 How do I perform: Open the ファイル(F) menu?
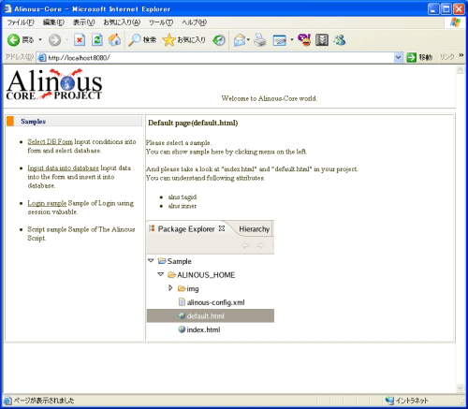click(x=21, y=22)
